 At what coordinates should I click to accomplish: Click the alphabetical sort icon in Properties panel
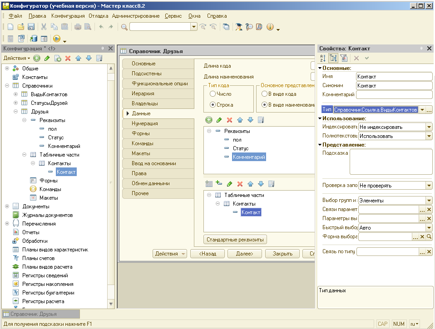[x=323, y=58]
